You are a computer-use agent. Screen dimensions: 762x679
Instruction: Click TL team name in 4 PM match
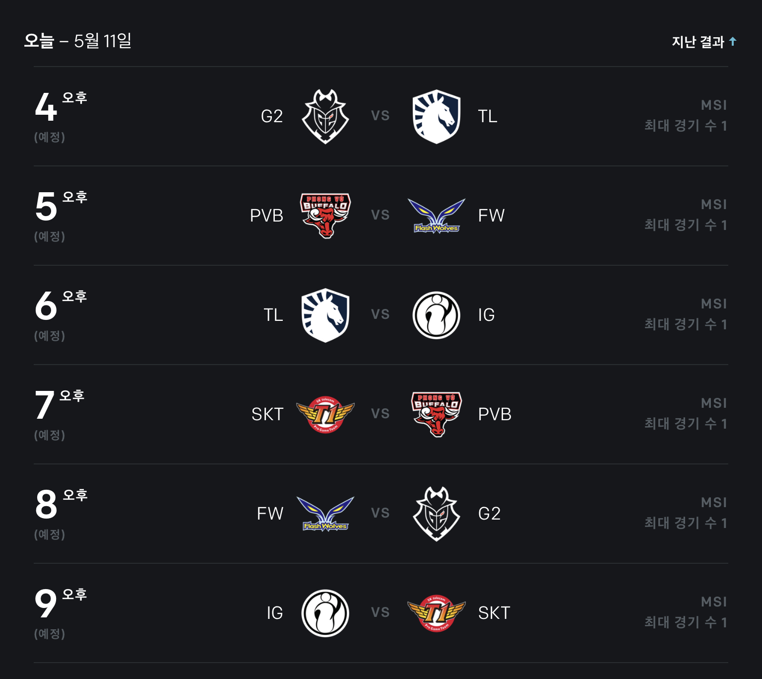click(488, 116)
